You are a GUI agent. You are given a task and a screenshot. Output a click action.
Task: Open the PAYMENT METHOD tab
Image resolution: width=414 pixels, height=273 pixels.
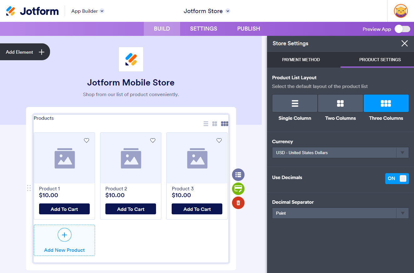click(x=301, y=60)
